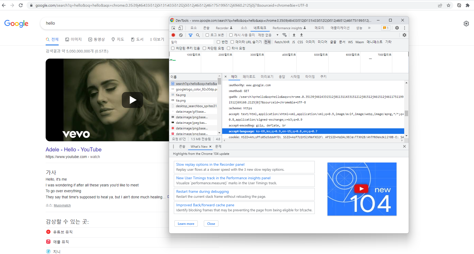474x254 pixels.
Task: Close the DevTools bottom drawer with X
Action: tap(404, 146)
